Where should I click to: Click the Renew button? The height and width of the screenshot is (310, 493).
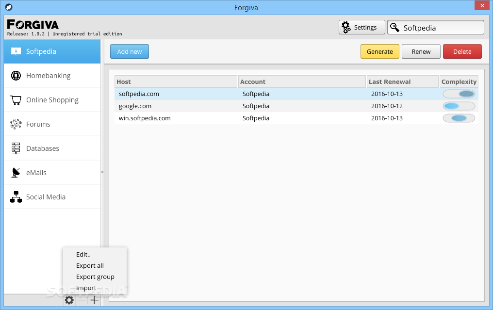tap(421, 51)
